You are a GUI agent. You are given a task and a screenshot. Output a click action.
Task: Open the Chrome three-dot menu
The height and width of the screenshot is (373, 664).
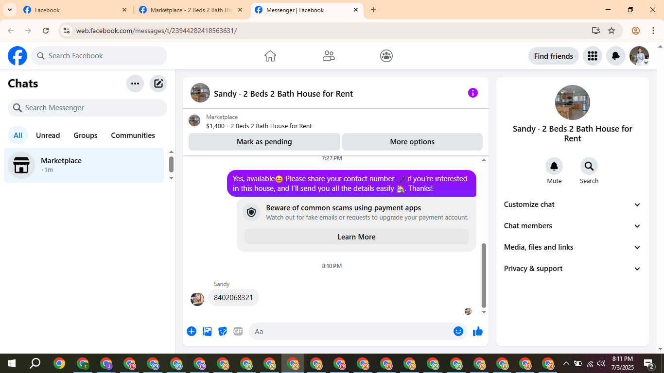point(652,31)
